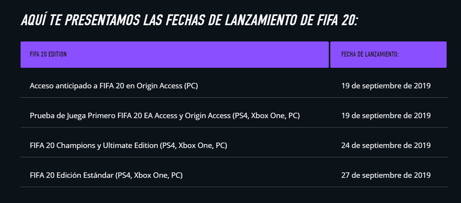This screenshot has width=461, height=203.
Task: Click the Acceso anticipado a FIFA 20 row label
Action: [114, 86]
